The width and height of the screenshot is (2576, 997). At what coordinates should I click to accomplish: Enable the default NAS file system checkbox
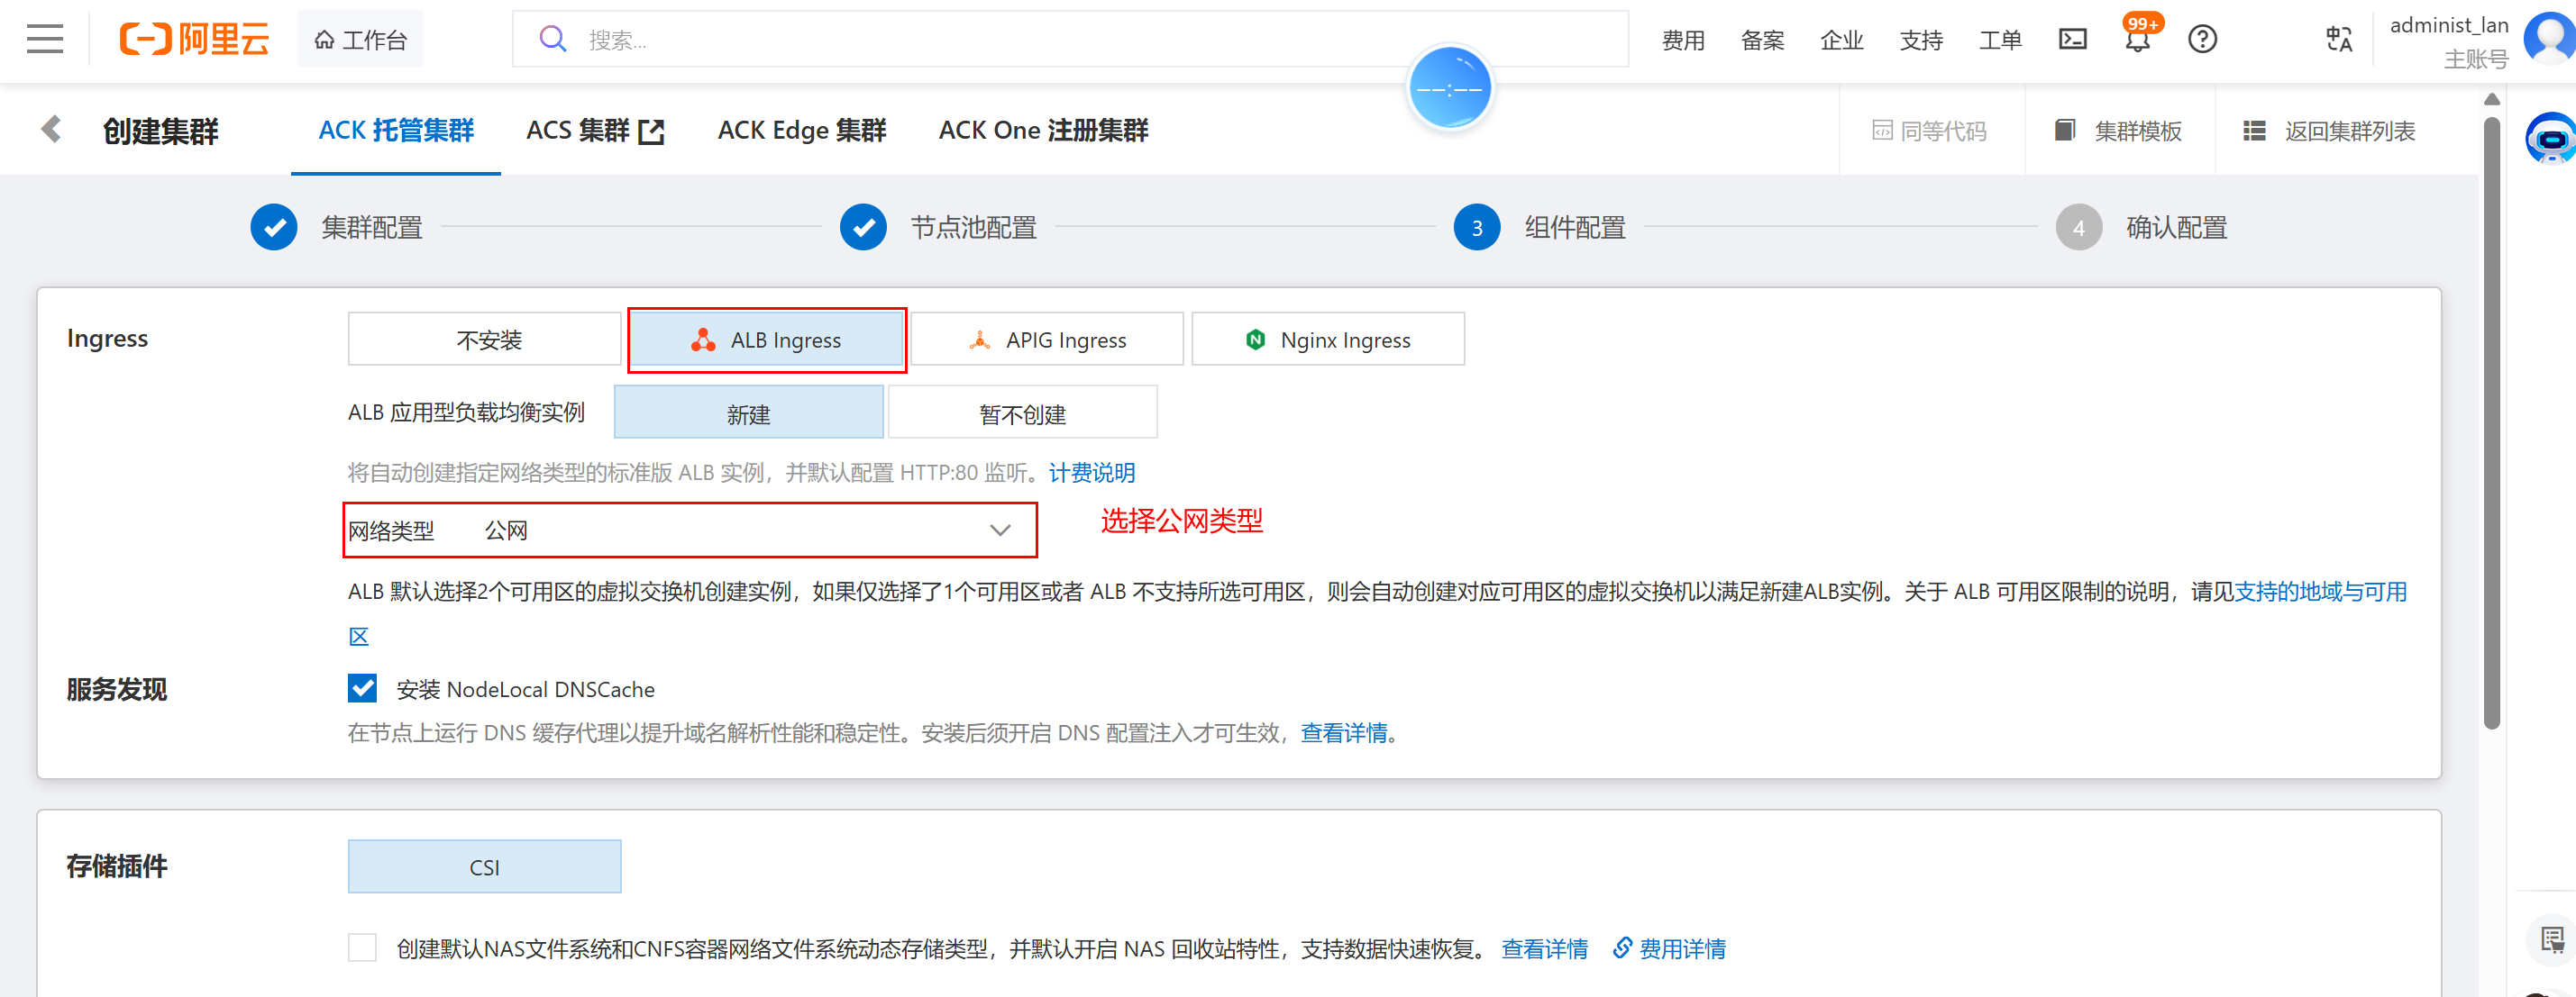(362, 948)
